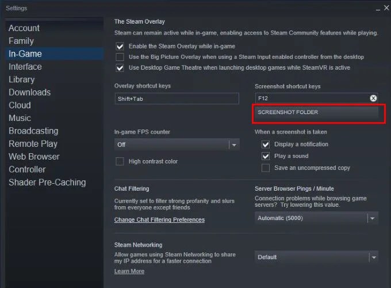Toggle Play a sound checkbox
Screen dimensions: 391x288
(266, 156)
